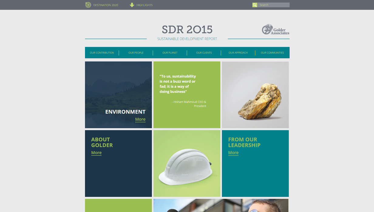Click the SDR 2015 report title
374x212 pixels.
(x=187, y=30)
